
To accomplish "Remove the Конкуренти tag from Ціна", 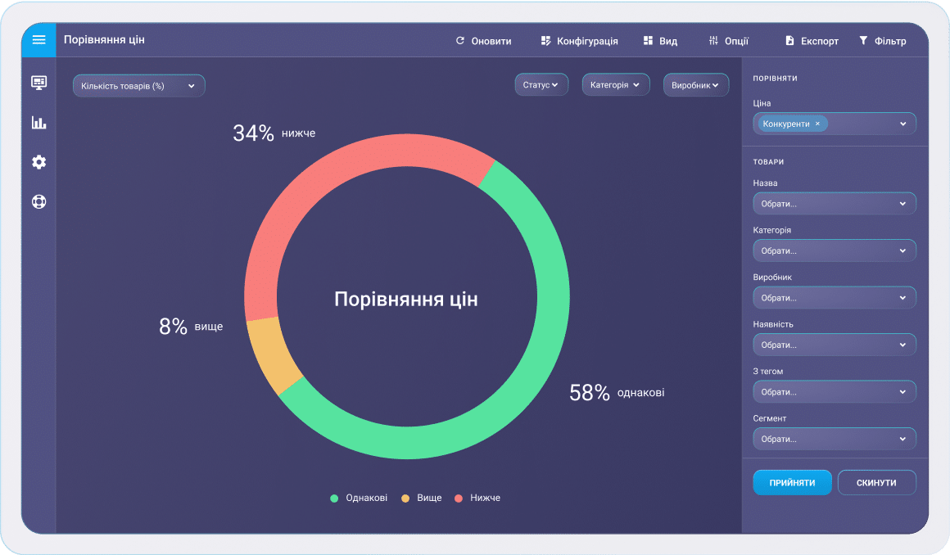I will [x=817, y=124].
